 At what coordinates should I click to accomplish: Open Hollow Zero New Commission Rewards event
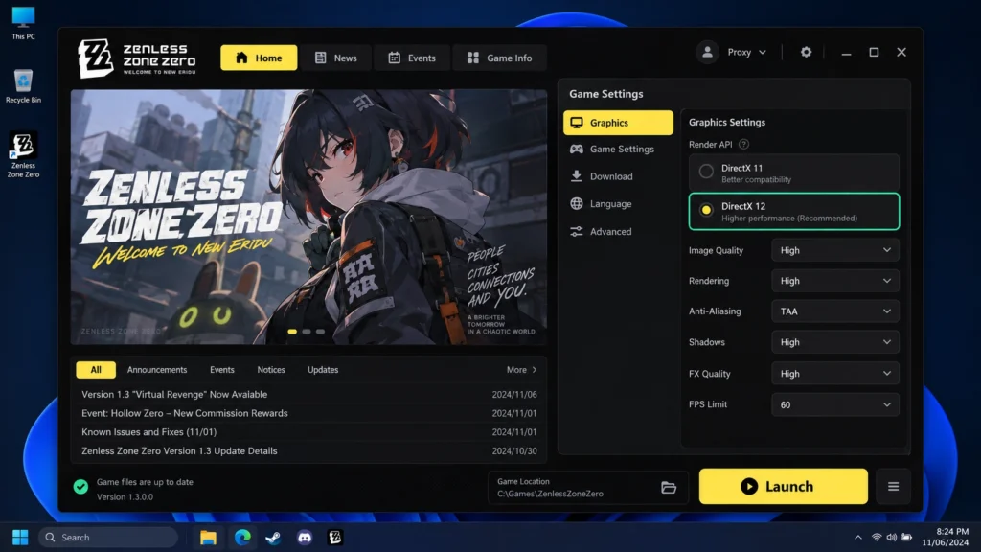point(309,413)
